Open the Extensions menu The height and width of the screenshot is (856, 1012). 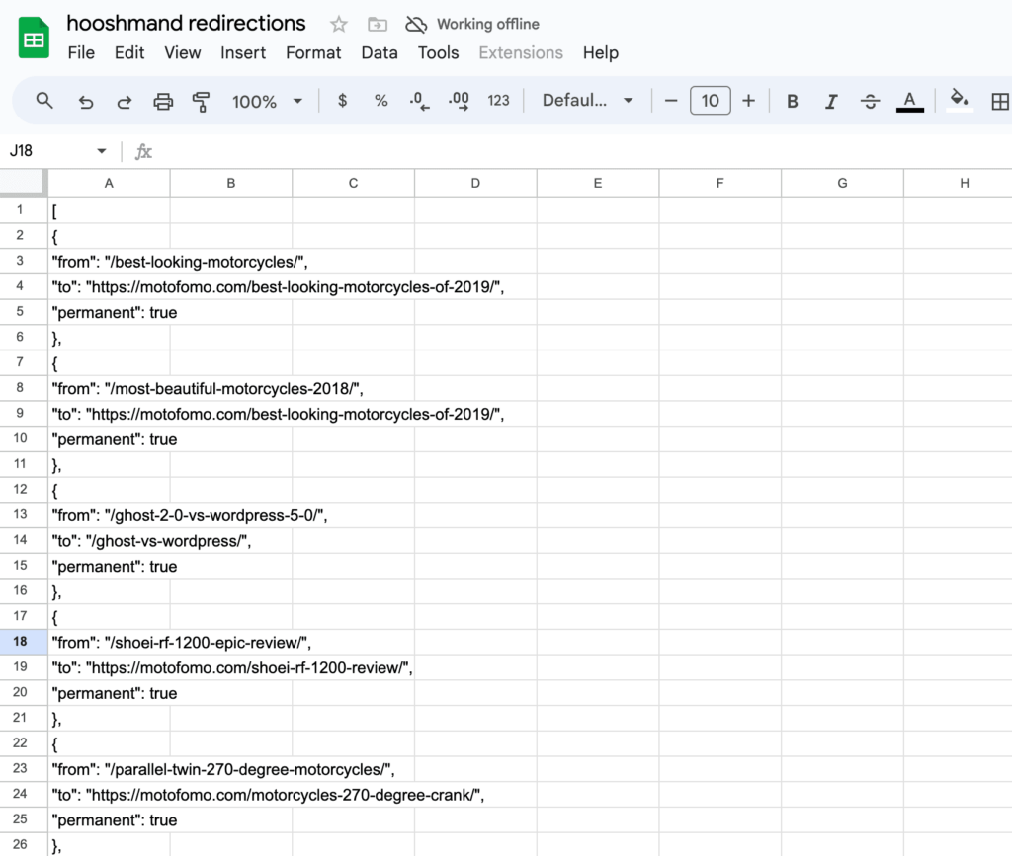521,53
